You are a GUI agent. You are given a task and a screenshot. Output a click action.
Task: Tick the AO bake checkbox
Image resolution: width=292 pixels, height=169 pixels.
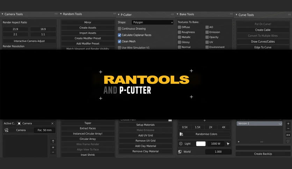207,27
